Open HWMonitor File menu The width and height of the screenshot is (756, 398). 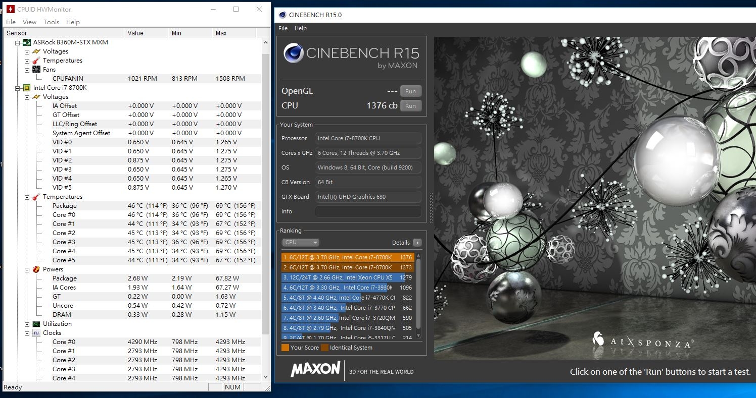[11, 22]
